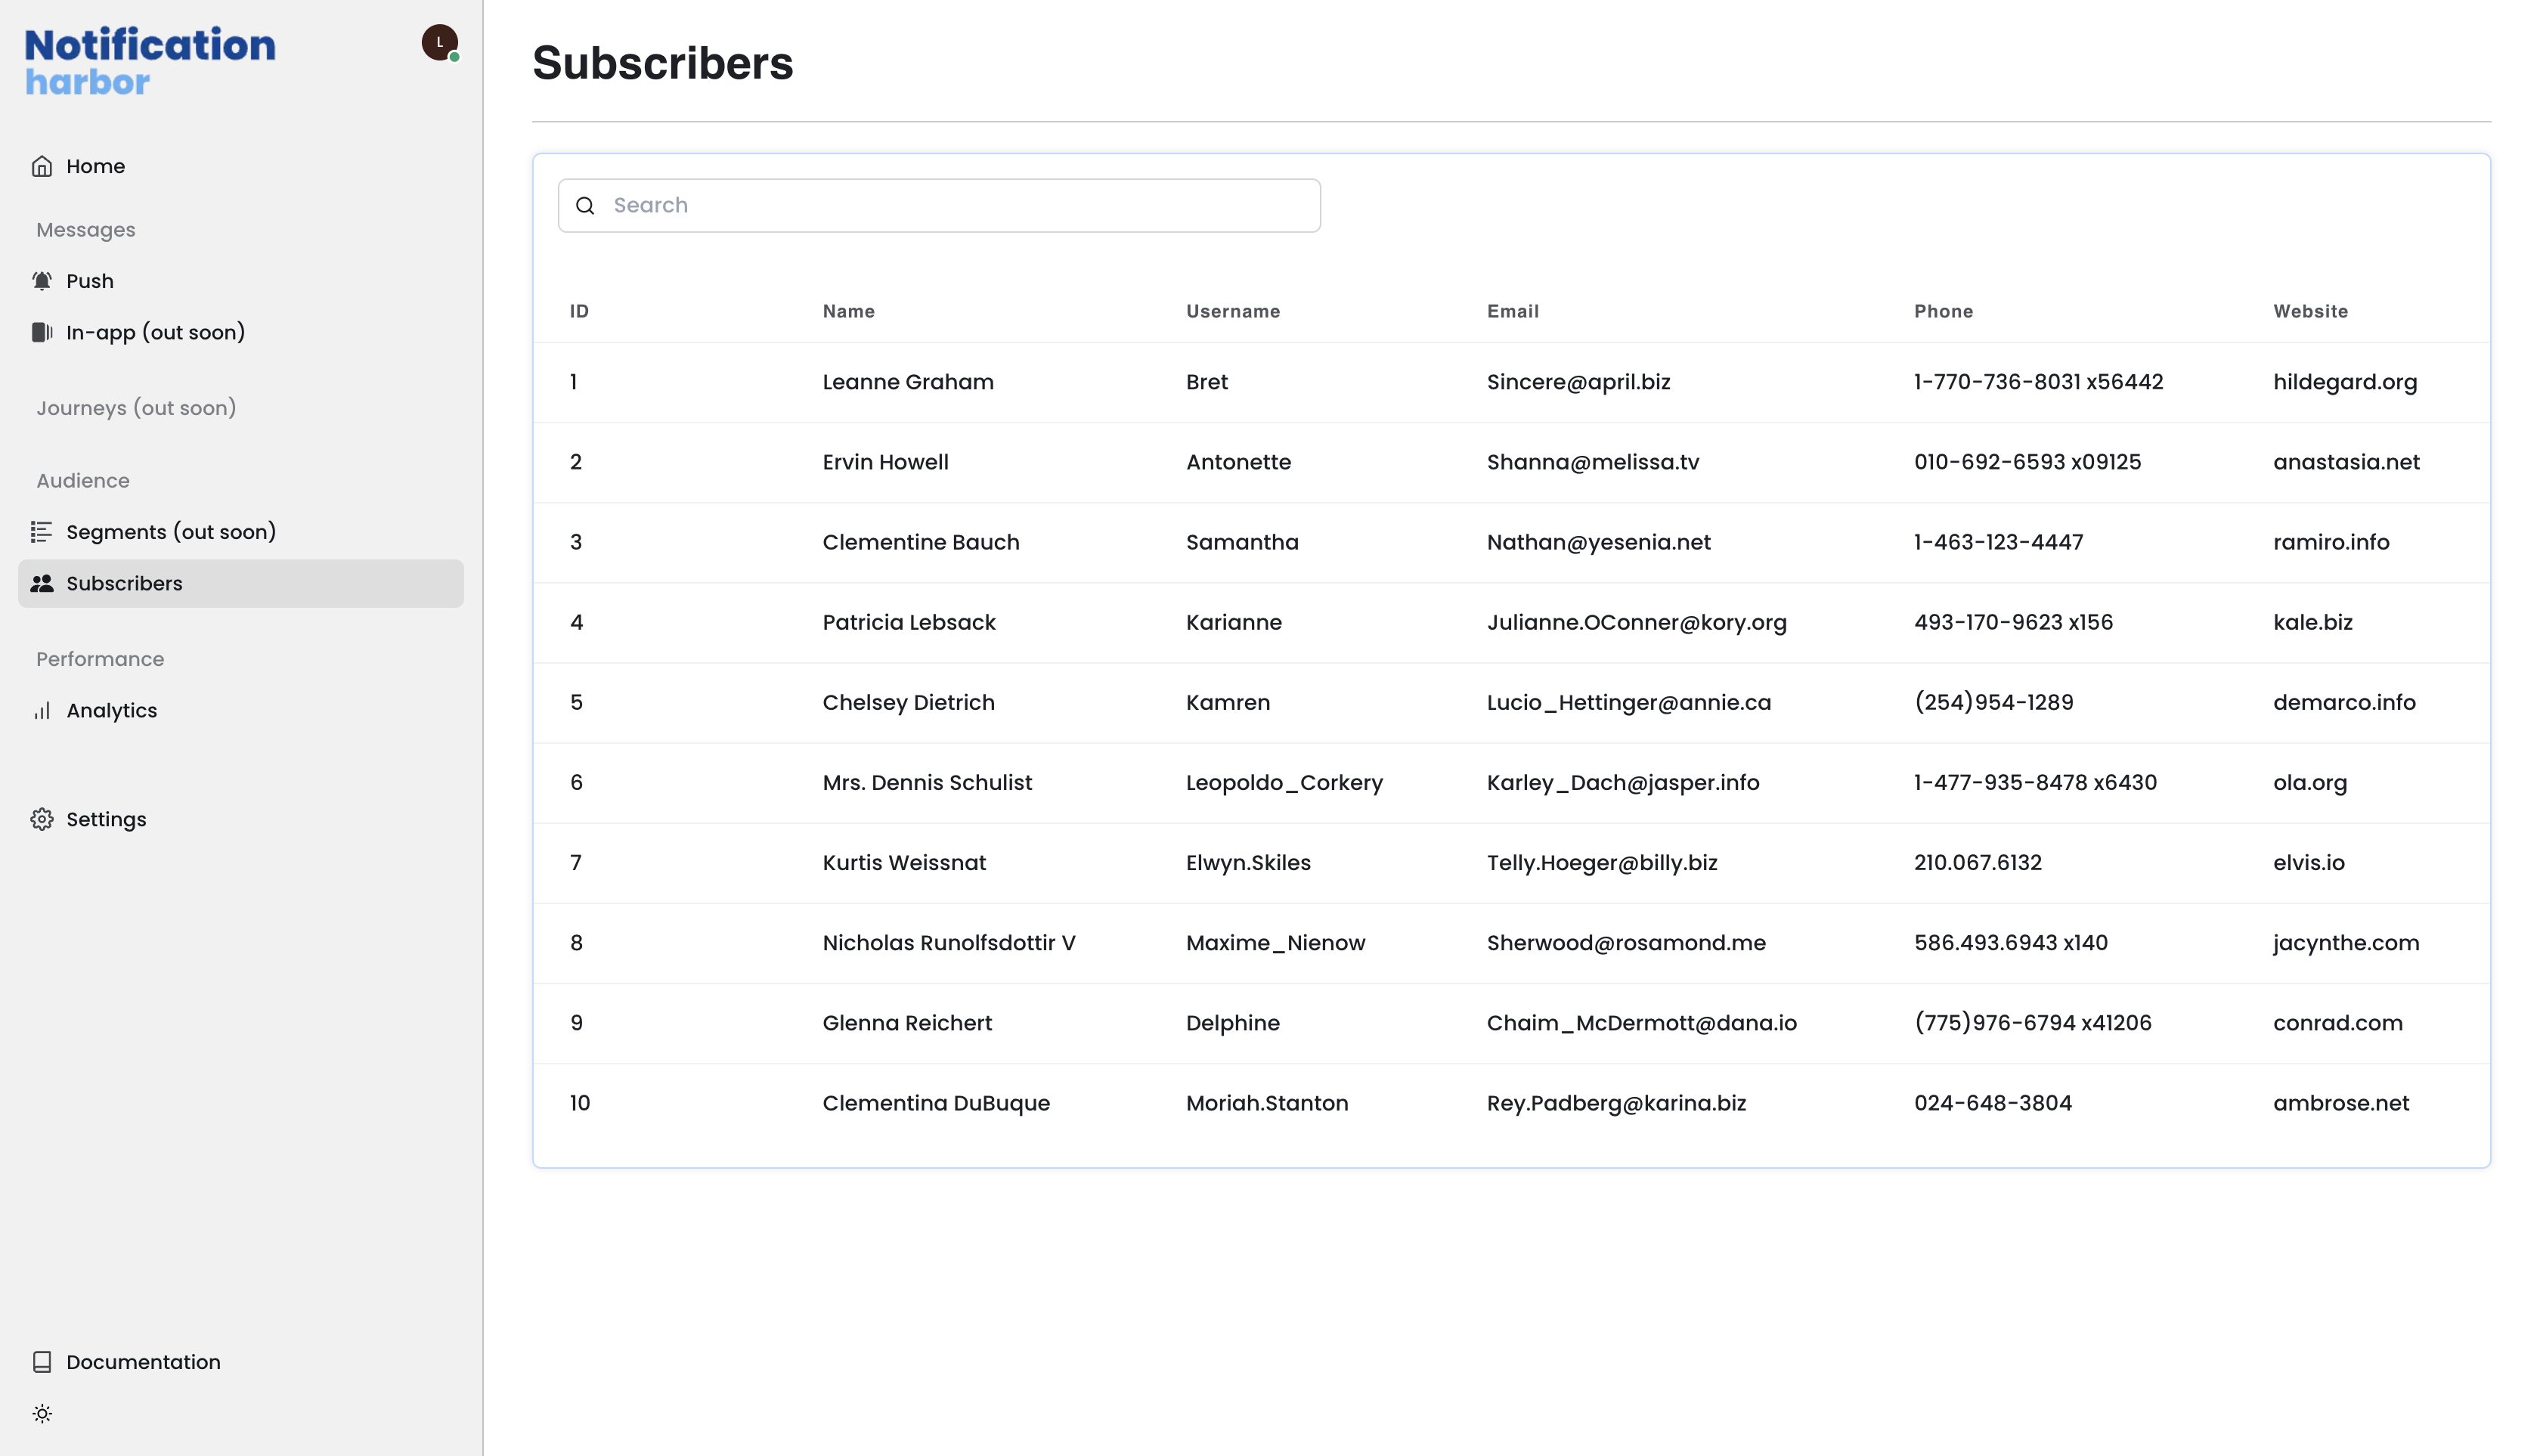This screenshot has width=2540, height=1456.
Task: Click email Sherwood@rosamond.me
Action: coord(1626,942)
